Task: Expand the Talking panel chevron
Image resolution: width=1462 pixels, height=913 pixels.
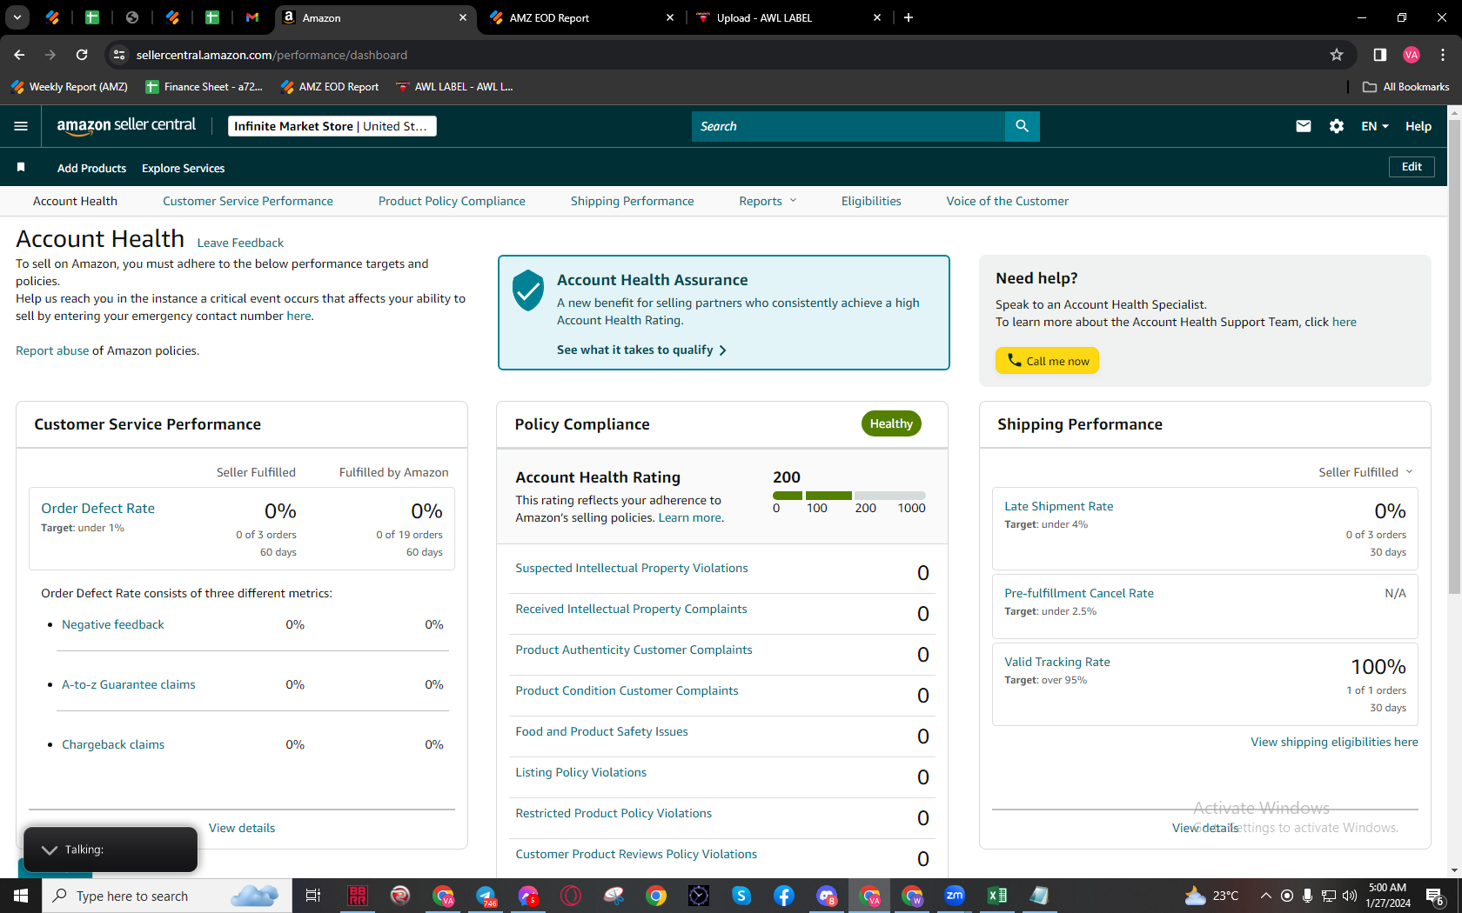Action: coord(50,850)
